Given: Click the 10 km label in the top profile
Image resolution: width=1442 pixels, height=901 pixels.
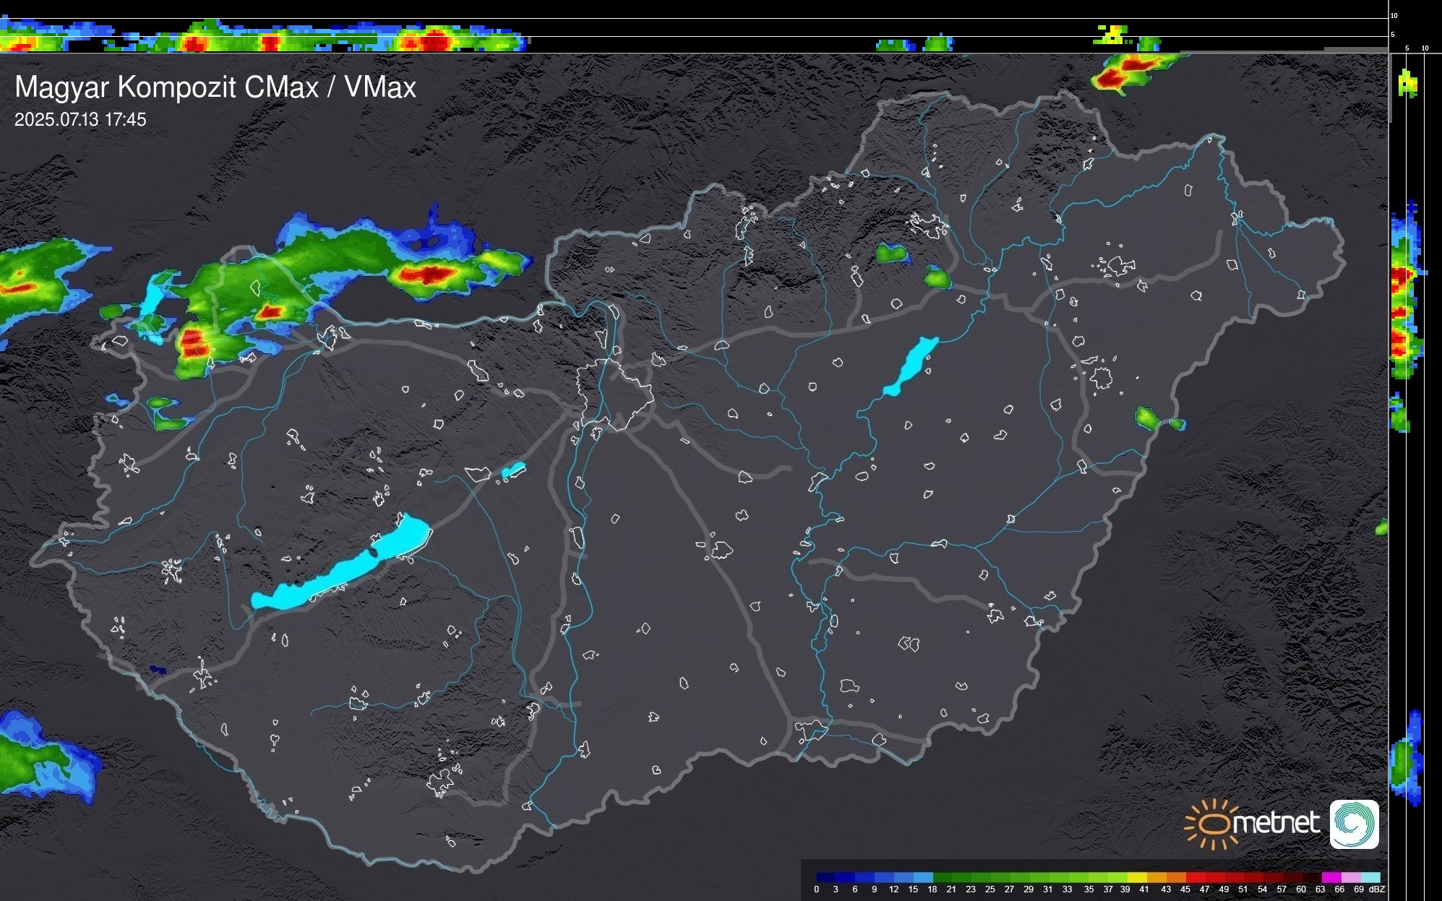Looking at the screenshot, I should [1394, 15].
